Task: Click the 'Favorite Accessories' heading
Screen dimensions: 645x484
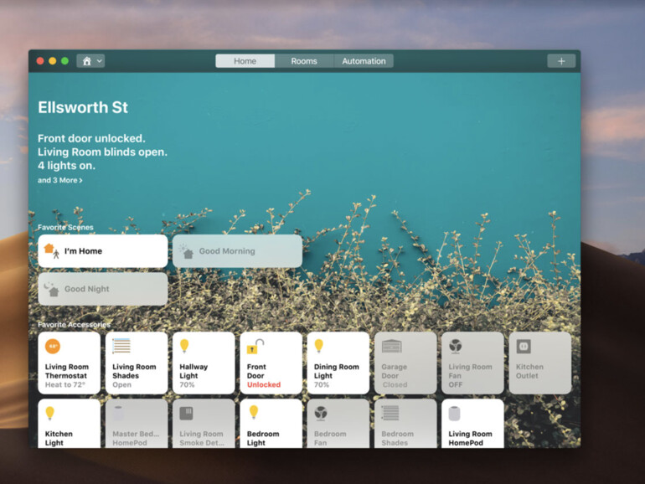Action: click(74, 324)
